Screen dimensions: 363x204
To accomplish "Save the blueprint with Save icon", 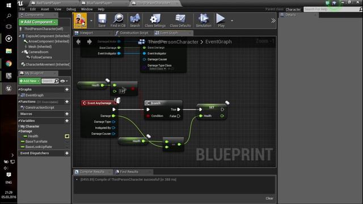I will 102,20.
